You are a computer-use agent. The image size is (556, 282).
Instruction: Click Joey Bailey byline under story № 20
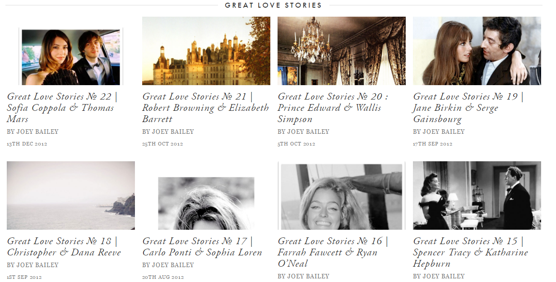pos(303,132)
